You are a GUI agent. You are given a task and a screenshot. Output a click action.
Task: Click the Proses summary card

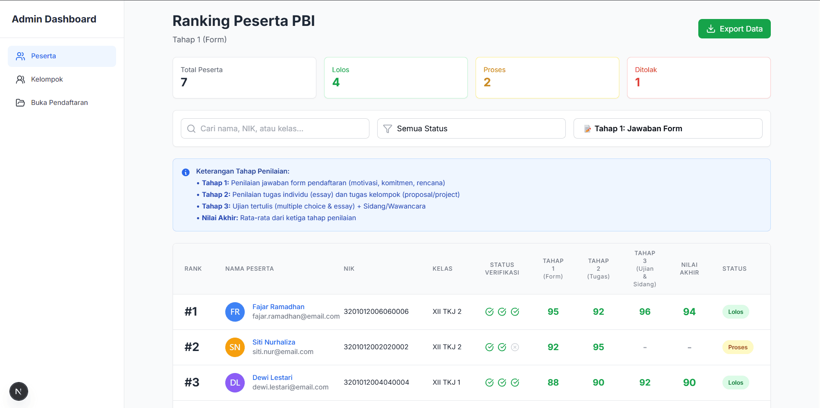[547, 78]
